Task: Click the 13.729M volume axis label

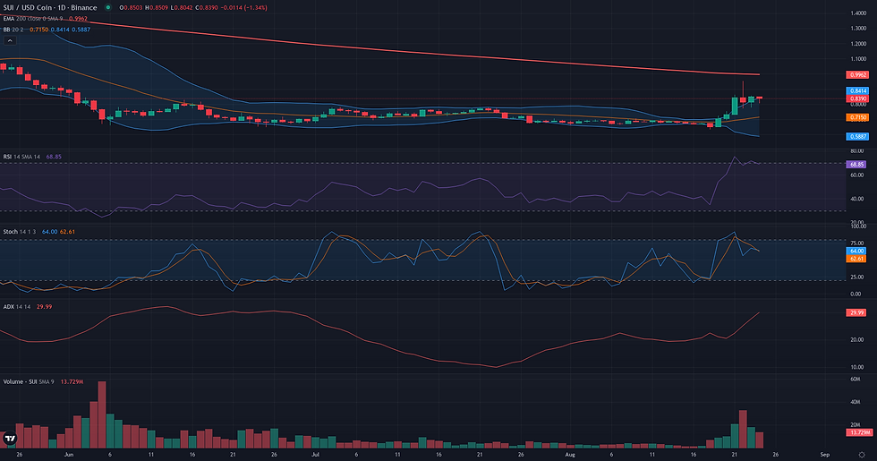Action: pos(859,432)
